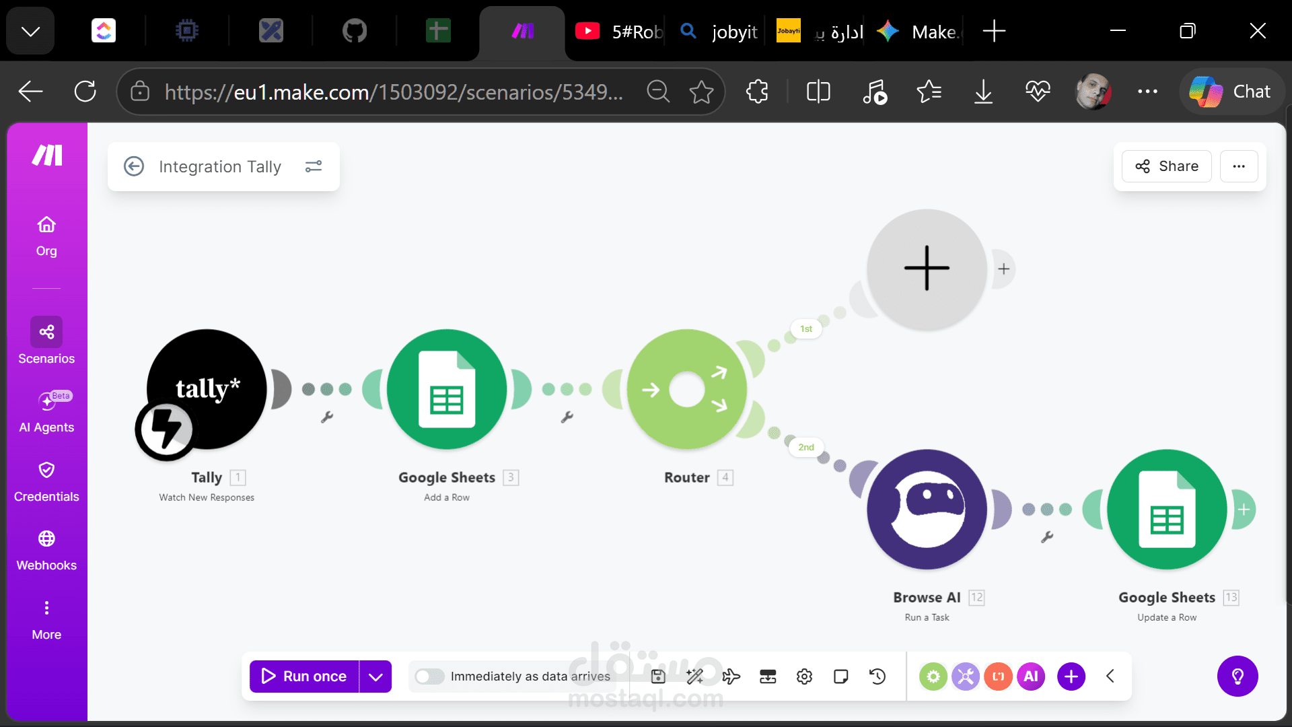Add a module after Google Sheets Update a Row
The width and height of the screenshot is (1292, 727).
point(1244,510)
